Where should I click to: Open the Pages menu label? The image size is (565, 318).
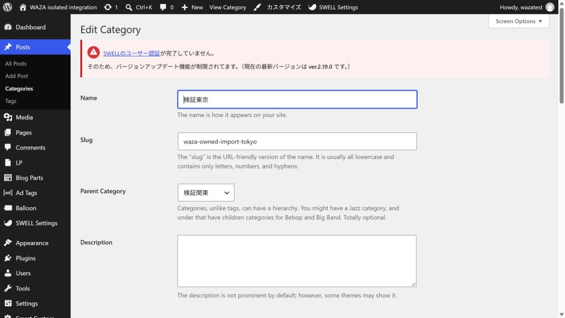point(24,133)
